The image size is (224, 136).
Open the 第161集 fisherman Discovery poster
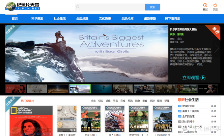pos(115,119)
